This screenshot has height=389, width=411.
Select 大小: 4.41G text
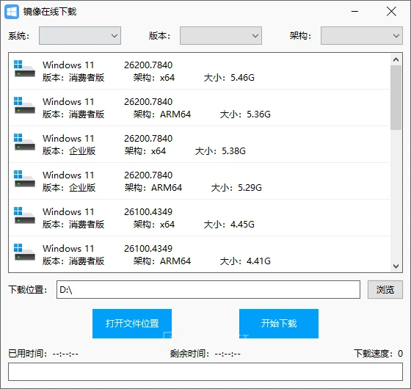245,261
